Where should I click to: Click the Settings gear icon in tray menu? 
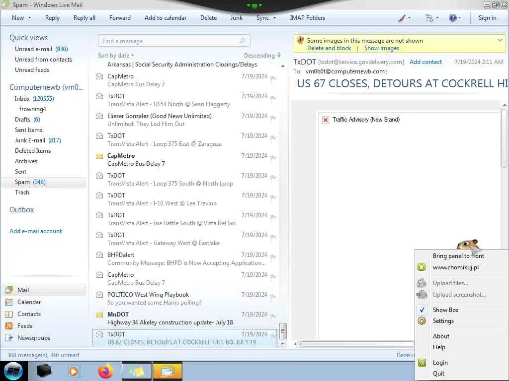click(422, 321)
